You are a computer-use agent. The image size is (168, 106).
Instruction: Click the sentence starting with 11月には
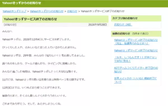tap(44, 80)
